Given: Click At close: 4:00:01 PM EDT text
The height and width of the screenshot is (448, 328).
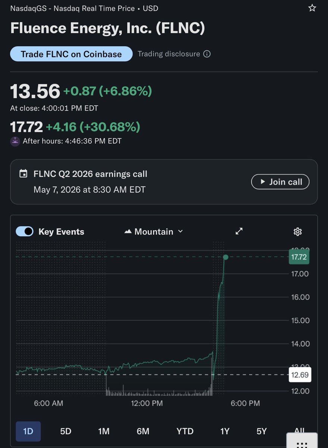Looking at the screenshot, I should (x=54, y=108).
